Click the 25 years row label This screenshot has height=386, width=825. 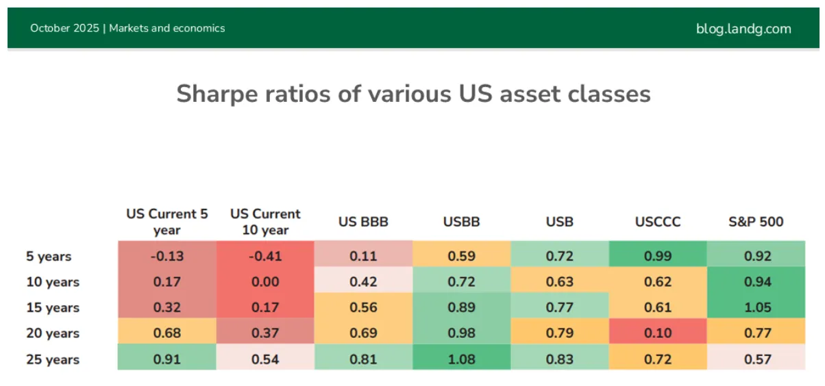coord(53,359)
